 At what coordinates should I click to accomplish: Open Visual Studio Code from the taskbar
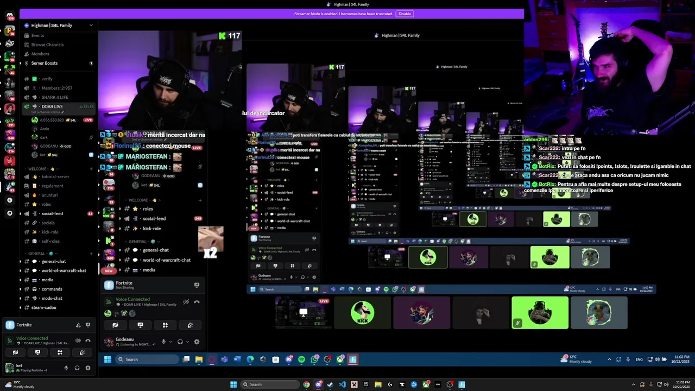coord(342,384)
